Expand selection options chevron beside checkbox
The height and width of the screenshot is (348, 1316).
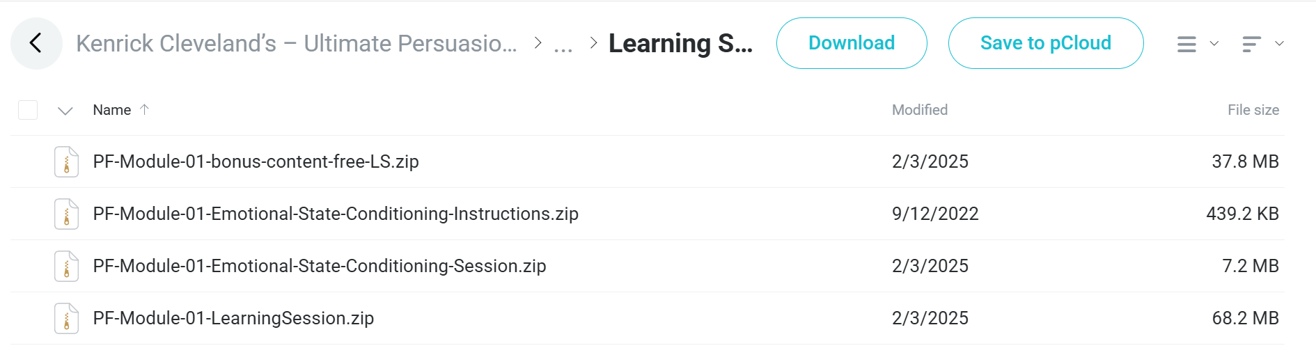pyautogui.click(x=65, y=111)
